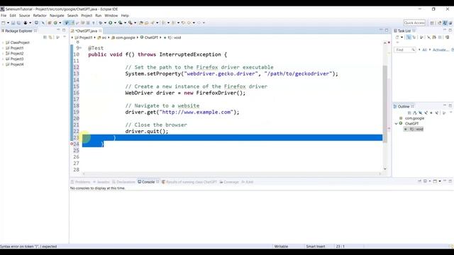Open the New Task dropdown in Task List

(x=402, y=38)
